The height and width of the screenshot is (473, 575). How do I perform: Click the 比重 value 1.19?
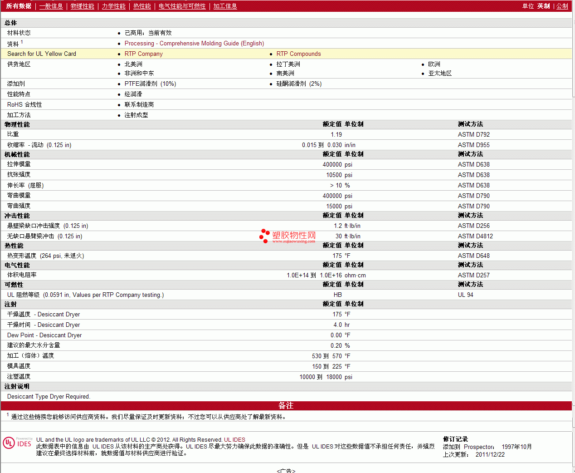(336, 134)
